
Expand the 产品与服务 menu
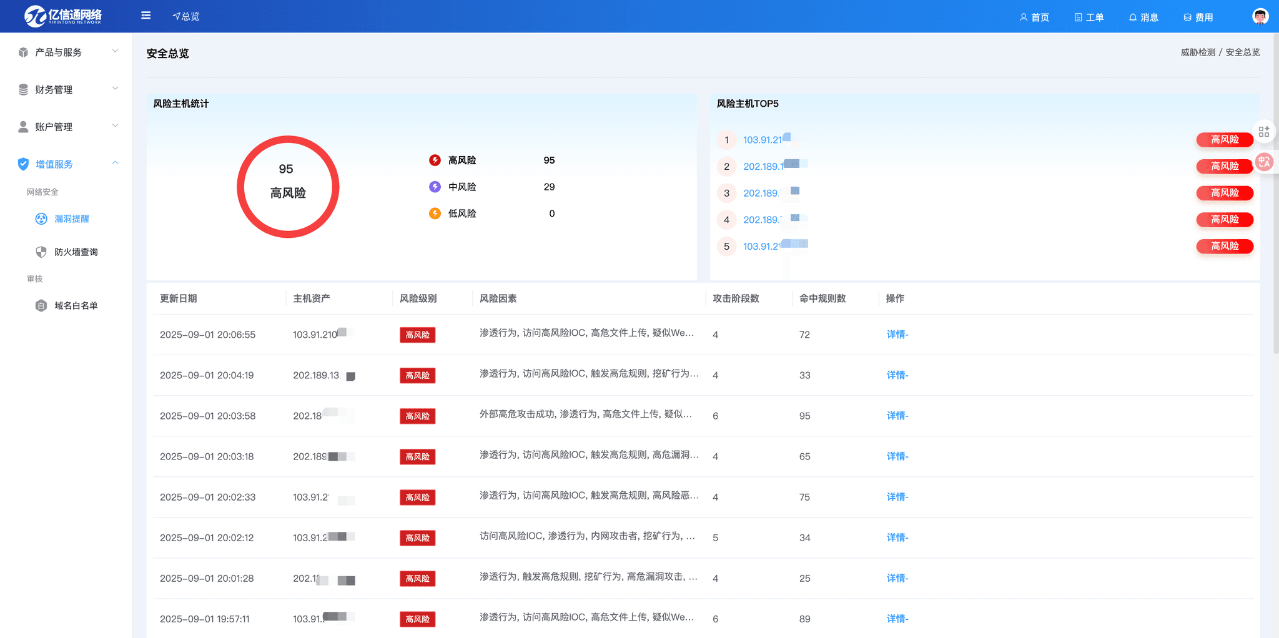coord(67,52)
